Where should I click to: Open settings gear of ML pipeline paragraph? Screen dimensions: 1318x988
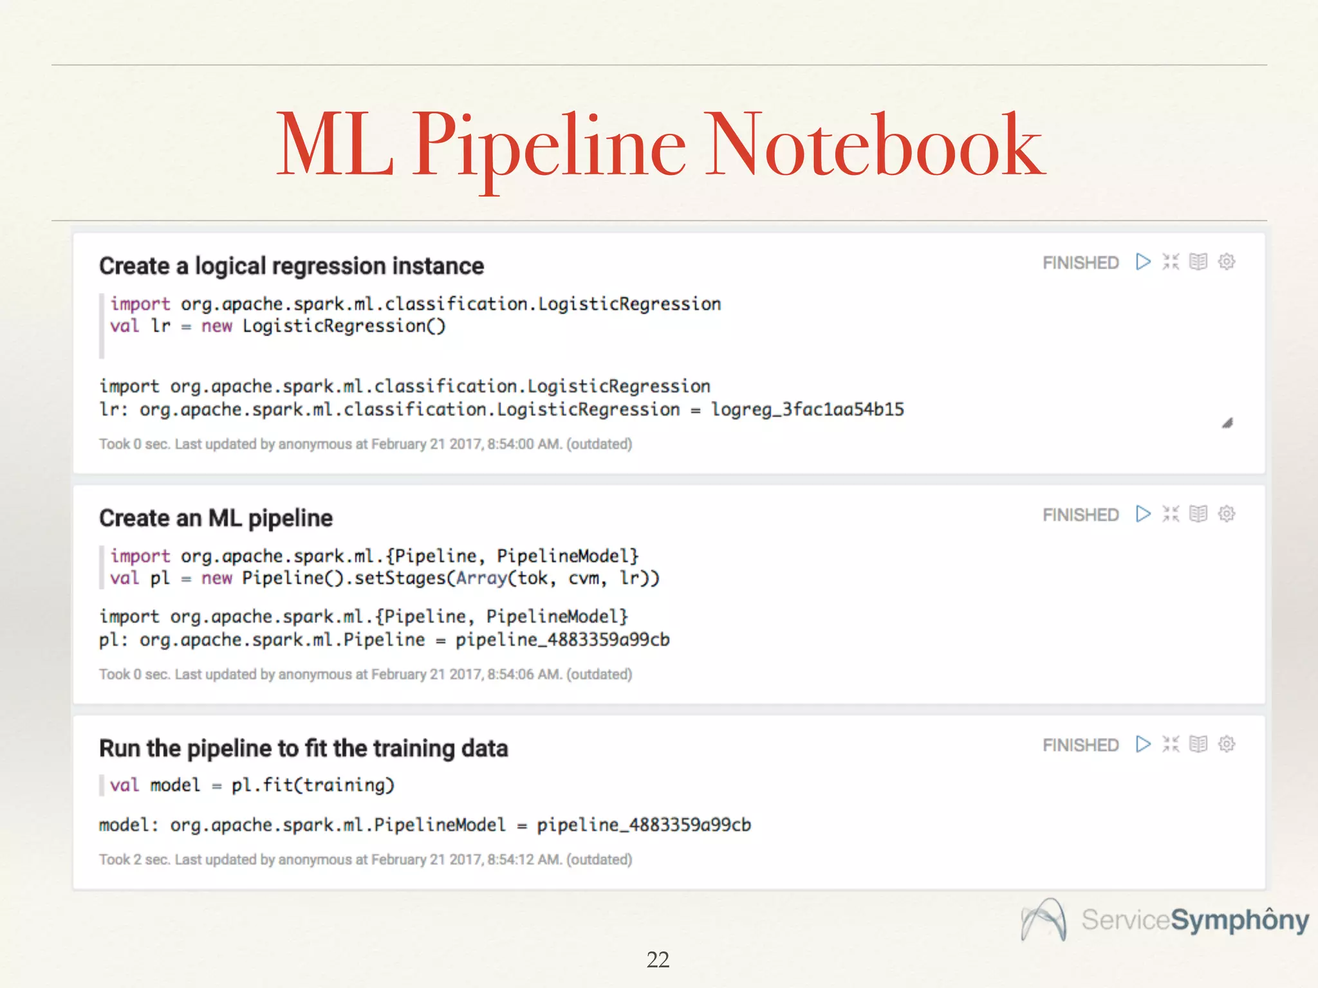[1227, 514]
